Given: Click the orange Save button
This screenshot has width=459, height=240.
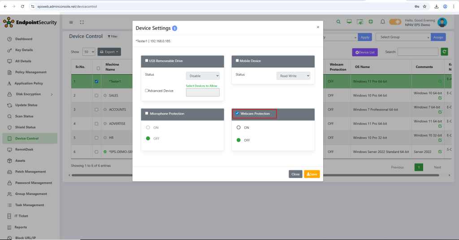Looking at the screenshot, I should coord(312,174).
